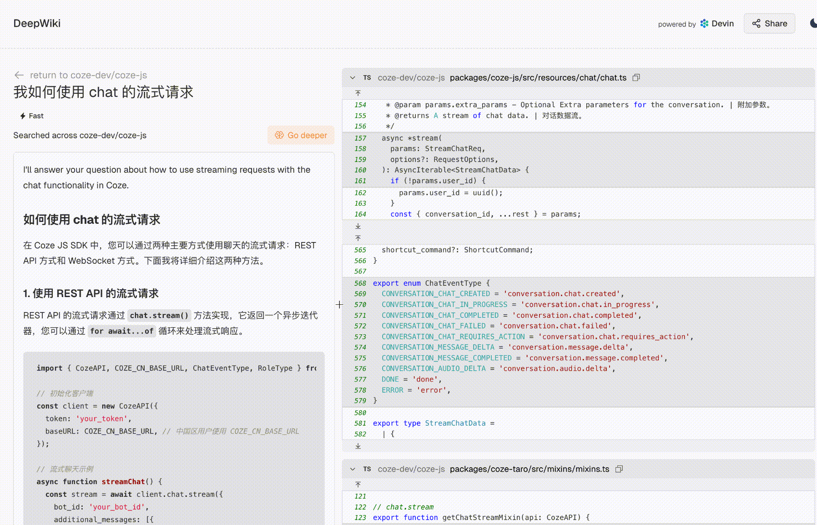This screenshot has width=817, height=525.
Task: Open the packages/coze-taro/src/mixins/mixins.ts file path
Action: click(x=530, y=469)
